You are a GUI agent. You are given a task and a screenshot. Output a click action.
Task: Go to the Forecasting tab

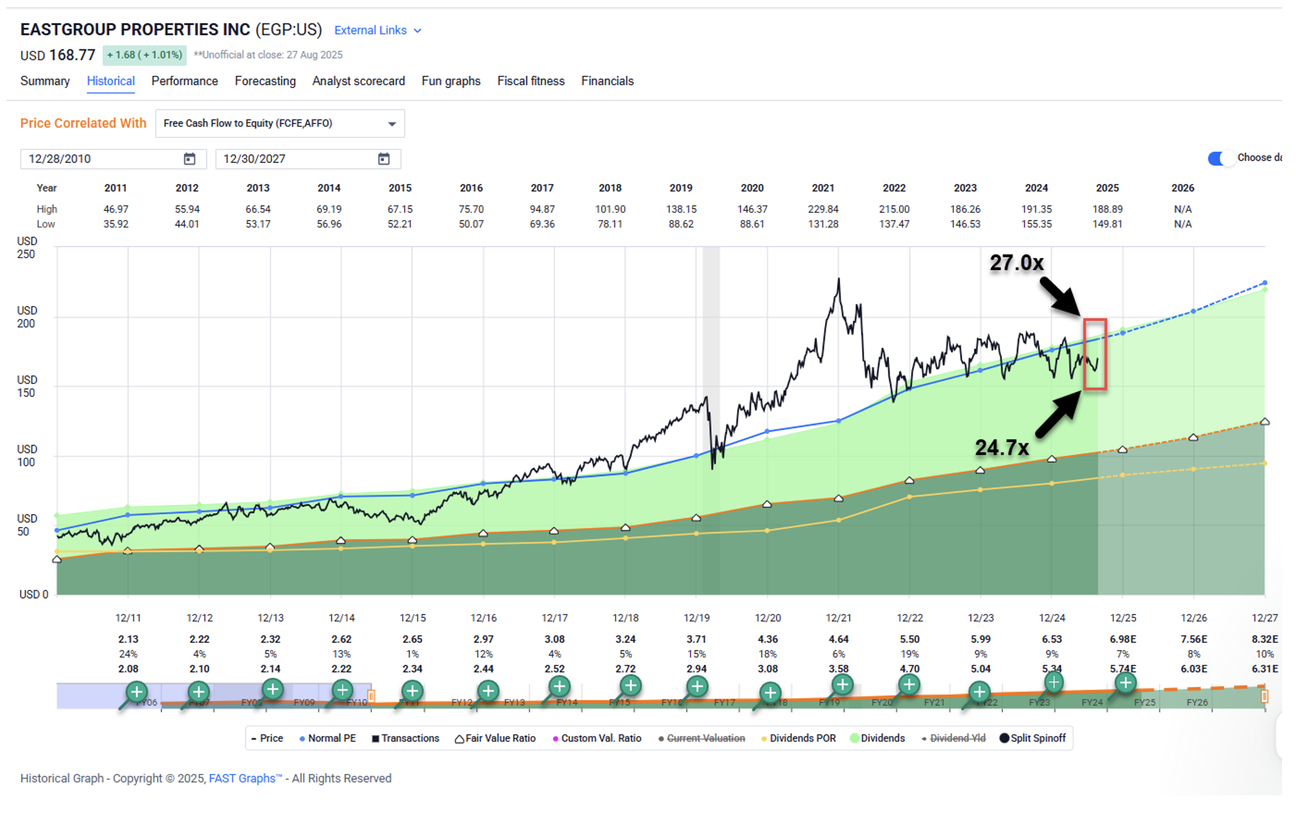coord(266,81)
